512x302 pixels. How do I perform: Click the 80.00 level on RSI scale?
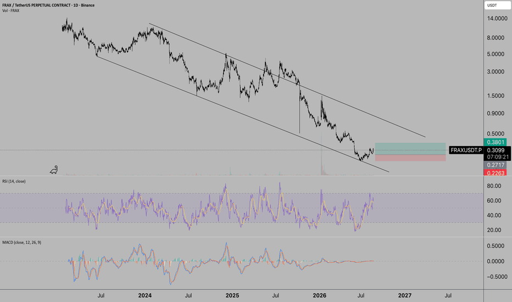[x=494, y=186]
